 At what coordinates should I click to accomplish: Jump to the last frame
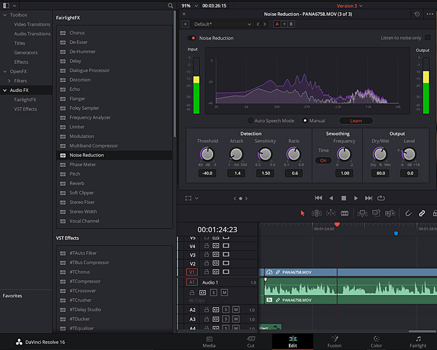pos(369,198)
